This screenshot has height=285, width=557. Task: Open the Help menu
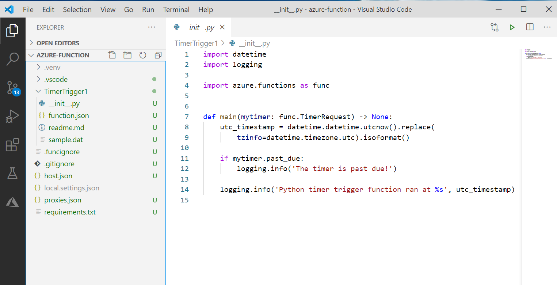206,9
